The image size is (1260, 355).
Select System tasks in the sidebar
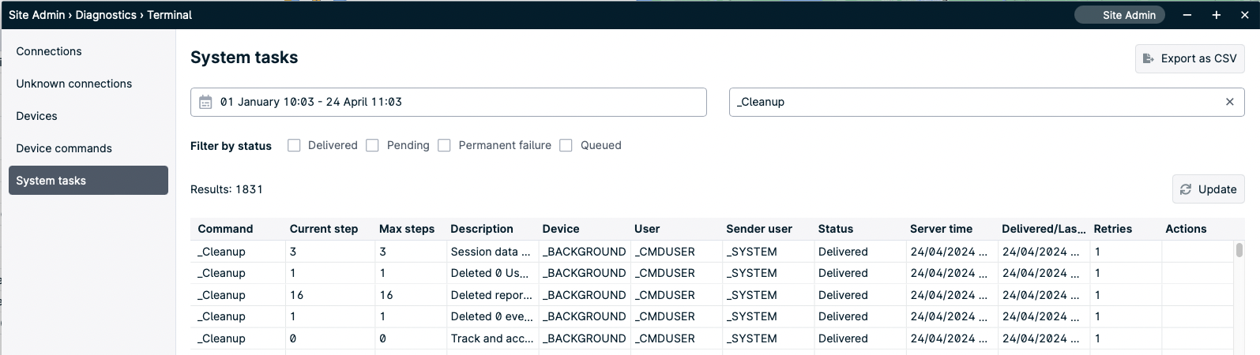pos(88,180)
